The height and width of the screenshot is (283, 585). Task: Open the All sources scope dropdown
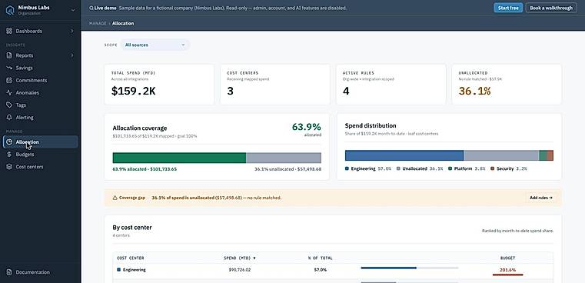155,45
